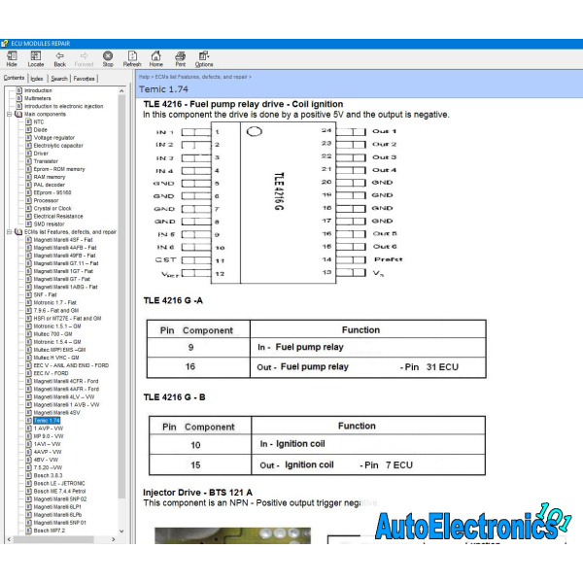The height and width of the screenshot is (583, 583).
Task: Click the Locate toolbar icon
Action: point(36,58)
